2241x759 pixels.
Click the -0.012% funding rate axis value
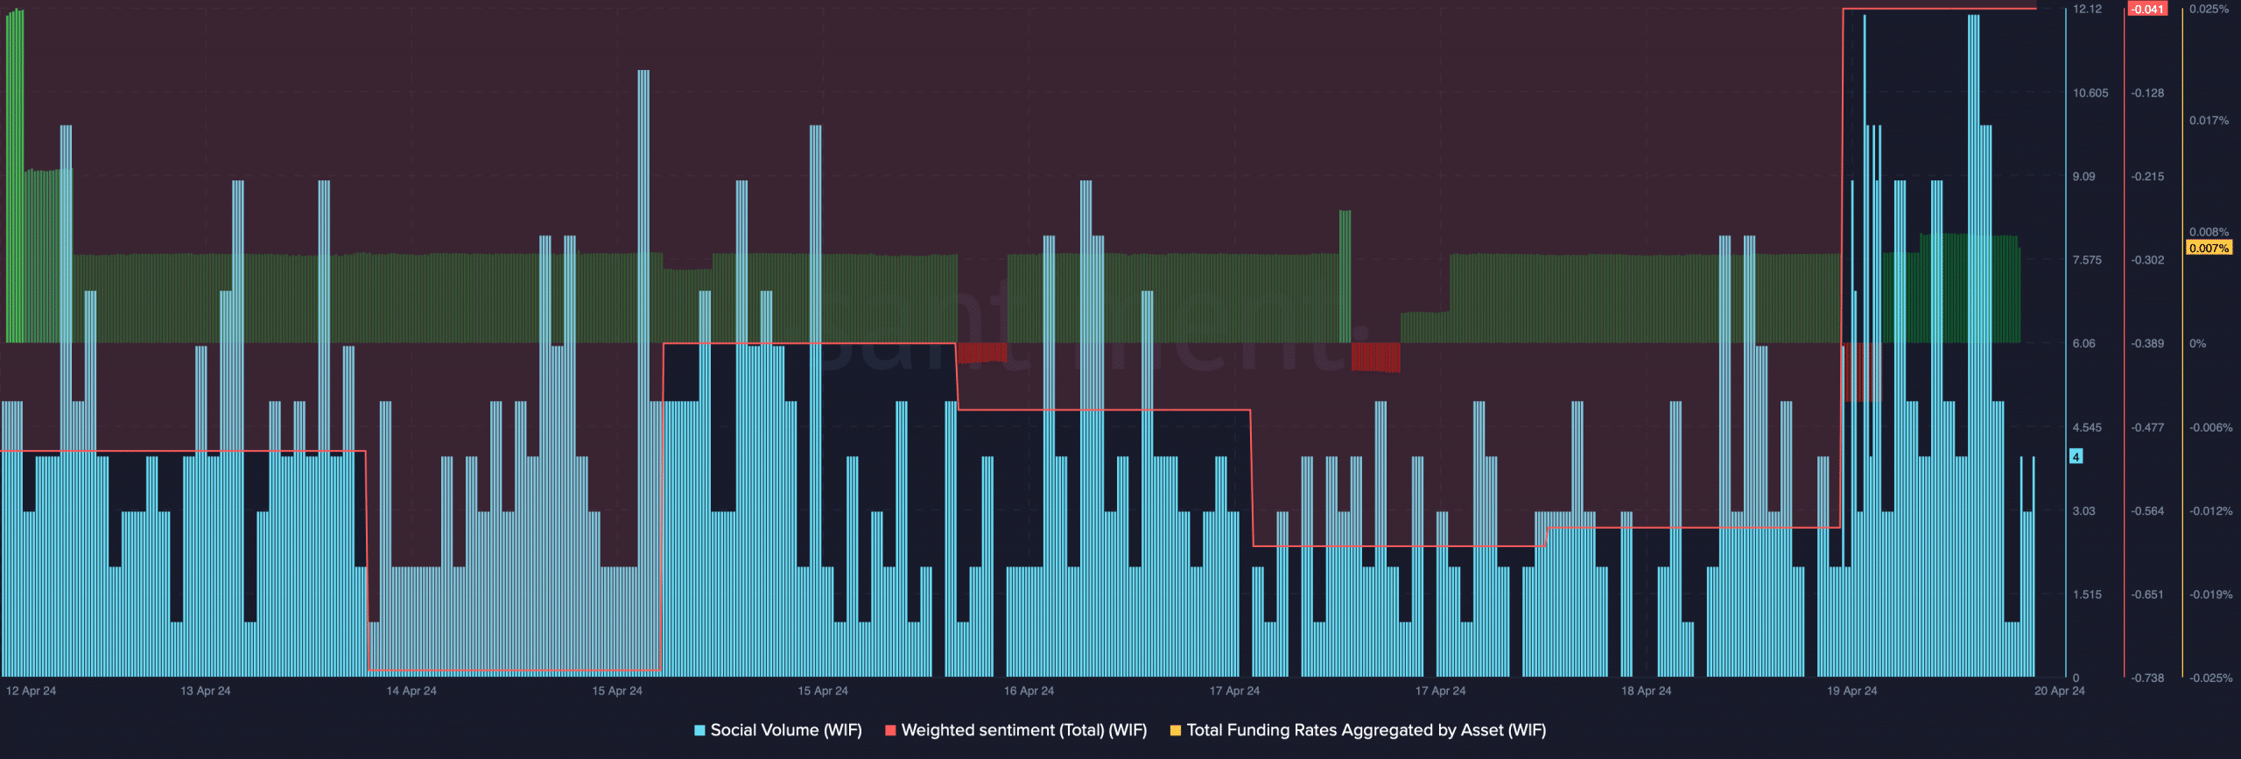2211,510
